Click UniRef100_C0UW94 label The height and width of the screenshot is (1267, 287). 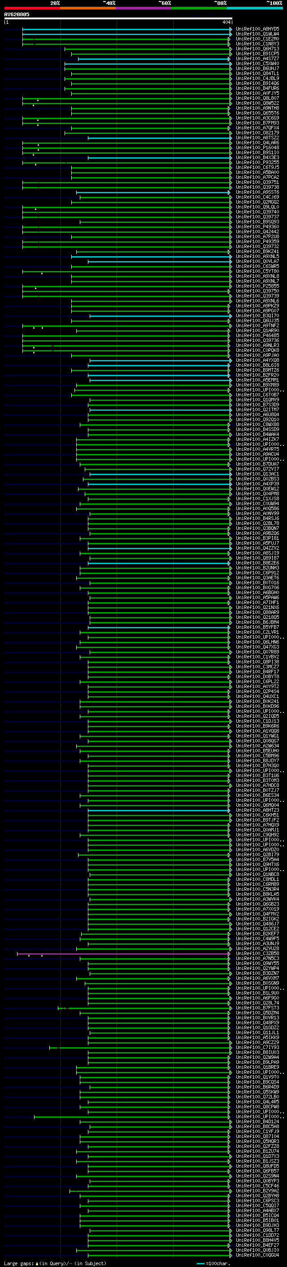(257, 504)
